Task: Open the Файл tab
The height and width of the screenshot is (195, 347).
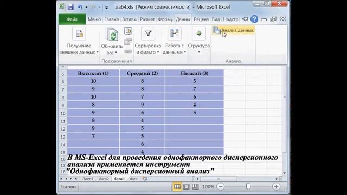Action: tap(72, 19)
